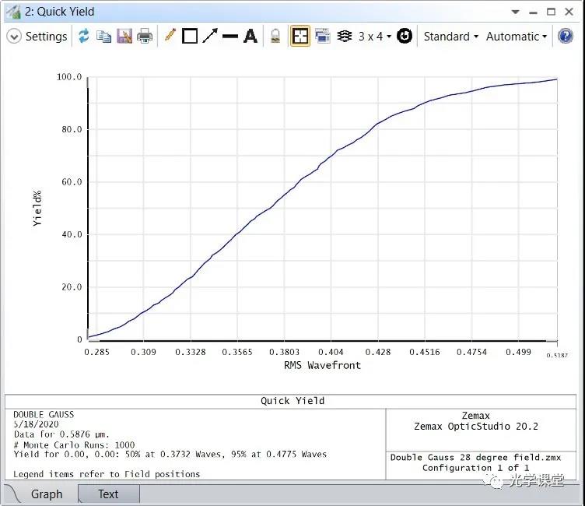Toggle the highlighted active cursor button

(300, 37)
